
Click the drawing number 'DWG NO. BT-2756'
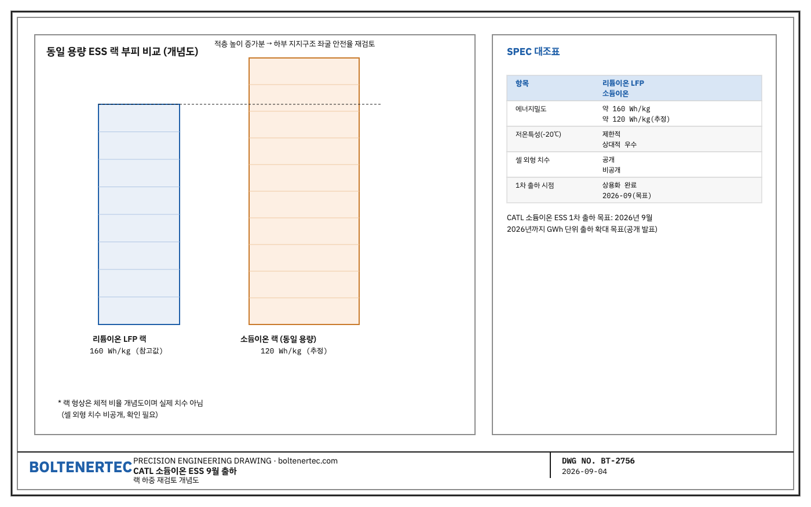598,461
